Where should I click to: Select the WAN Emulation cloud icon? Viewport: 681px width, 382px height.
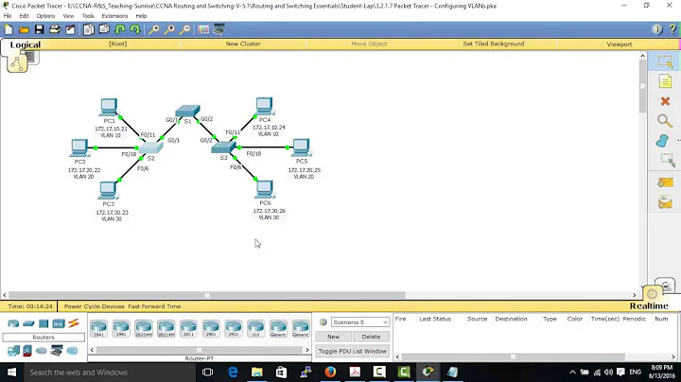[x=42, y=350]
